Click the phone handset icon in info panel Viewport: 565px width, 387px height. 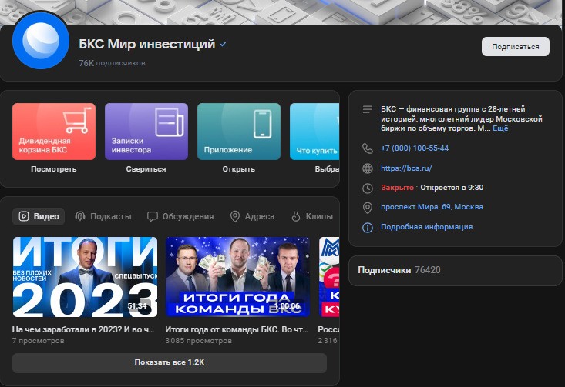click(x=368, y=148)
